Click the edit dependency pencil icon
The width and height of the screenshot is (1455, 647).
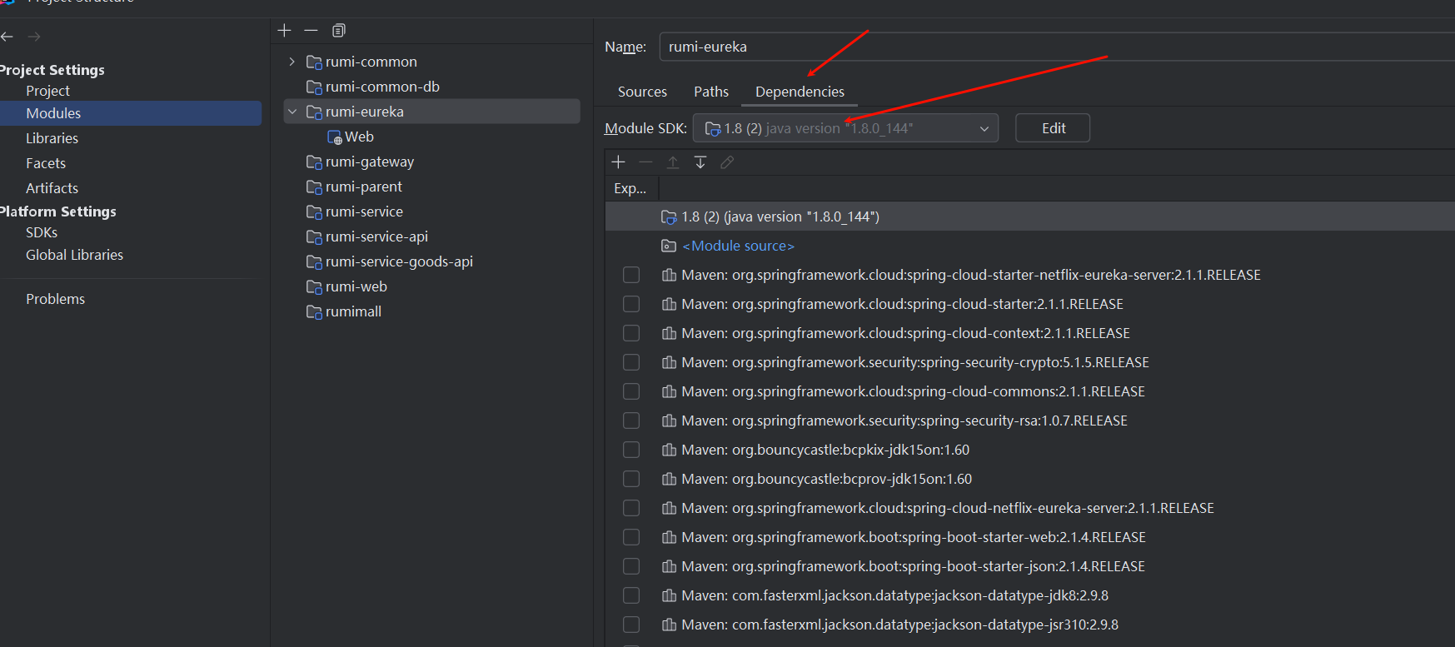[x=727, y=162]
